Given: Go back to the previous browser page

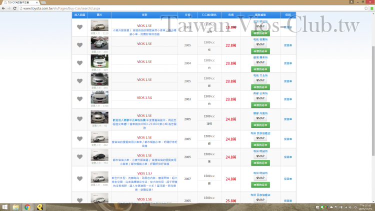Looking at the screenshot, I should [3, 8].
